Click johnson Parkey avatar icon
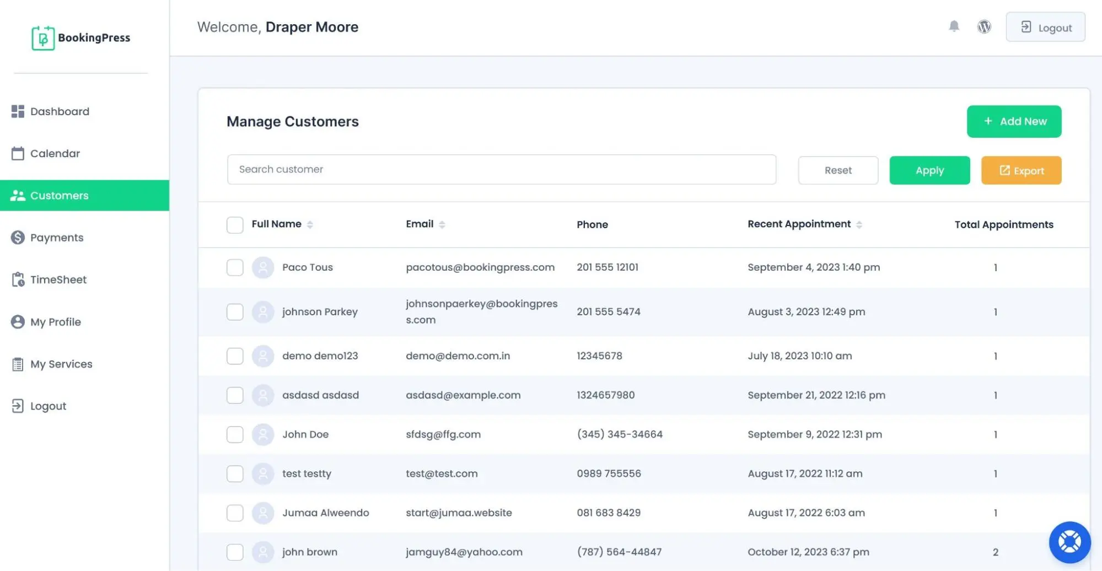This screenshot has height=571, width=1102. click(263, 312)
